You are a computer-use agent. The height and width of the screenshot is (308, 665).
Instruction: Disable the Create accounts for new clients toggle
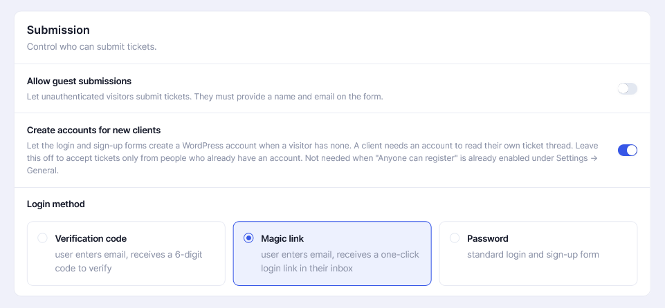click(x=627, y=150)
